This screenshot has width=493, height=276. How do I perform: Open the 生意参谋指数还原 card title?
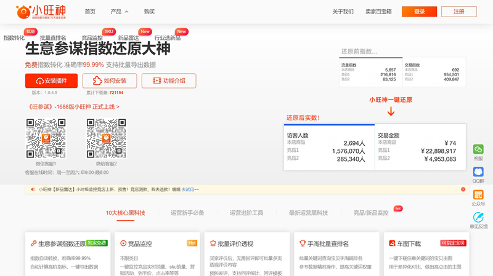point(62,243)
